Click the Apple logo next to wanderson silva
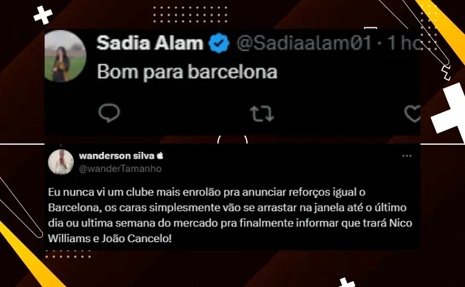Viewport: 465px width, 287px height. pyautogui.click(x=160, y=156)
